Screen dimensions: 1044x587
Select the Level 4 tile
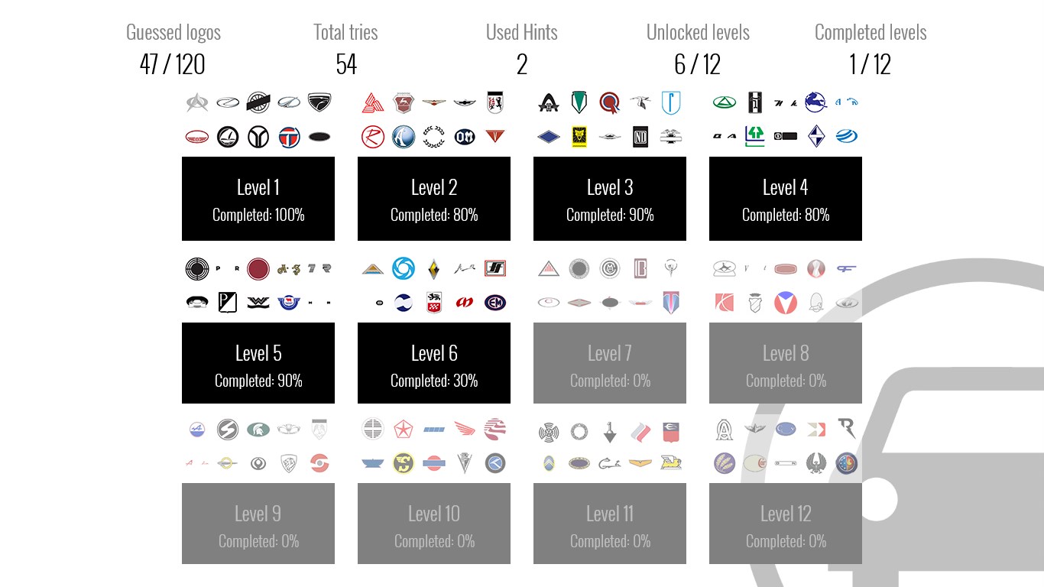point(786,199)
